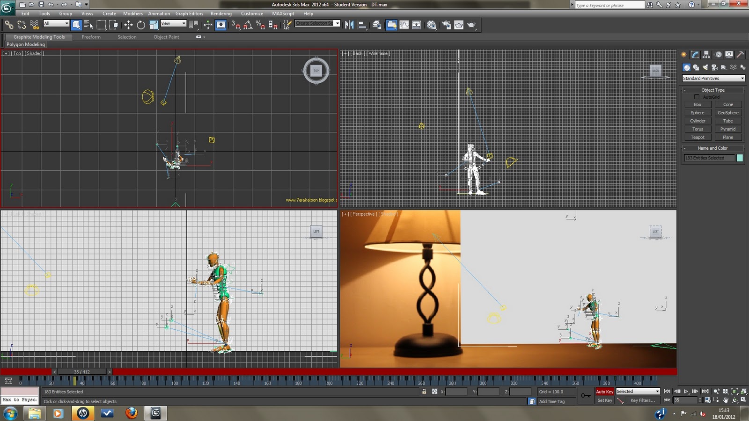Viewport: 749px width, 421px height.
Task: Click the Render Production teapot icon
Action: coord(471,25)
